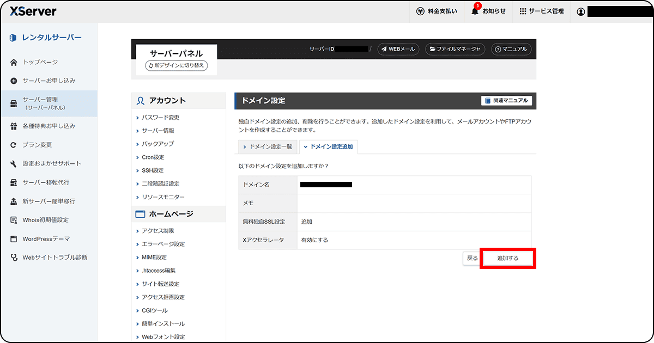The width and height of the screenshot is (654, 343).
Task: Click Xアクセラレータ row label
Action: (263, 240)
